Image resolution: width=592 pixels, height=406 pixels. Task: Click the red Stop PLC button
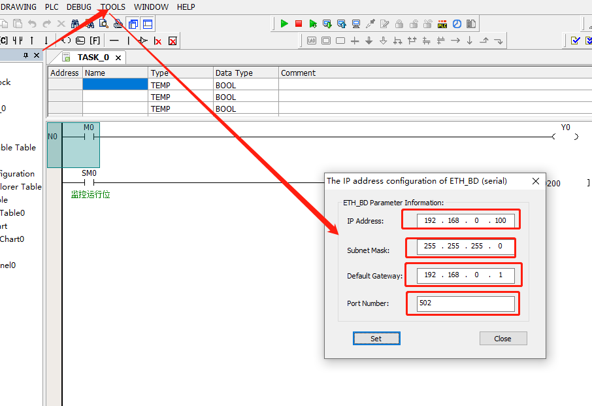pos(299,24)
